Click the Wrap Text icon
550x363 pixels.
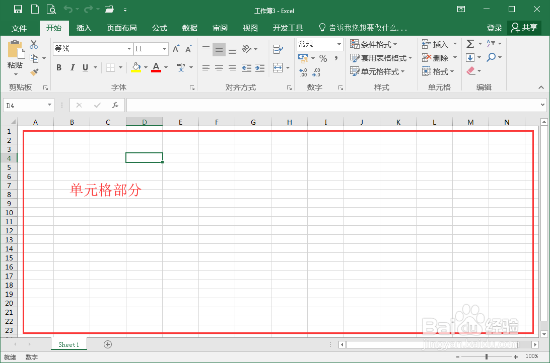coord(278,49)
